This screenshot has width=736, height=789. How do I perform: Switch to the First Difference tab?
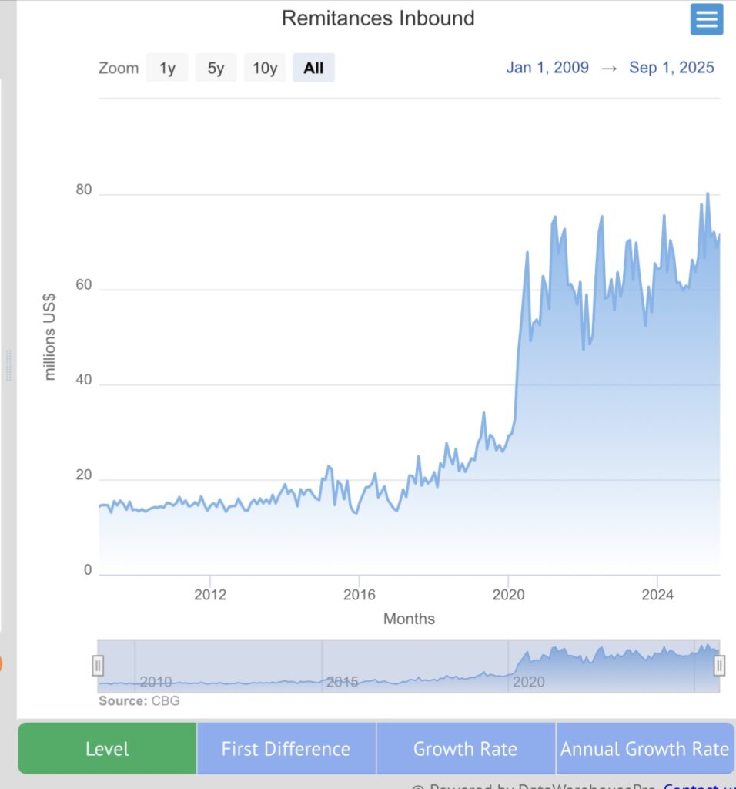point(286,748)
